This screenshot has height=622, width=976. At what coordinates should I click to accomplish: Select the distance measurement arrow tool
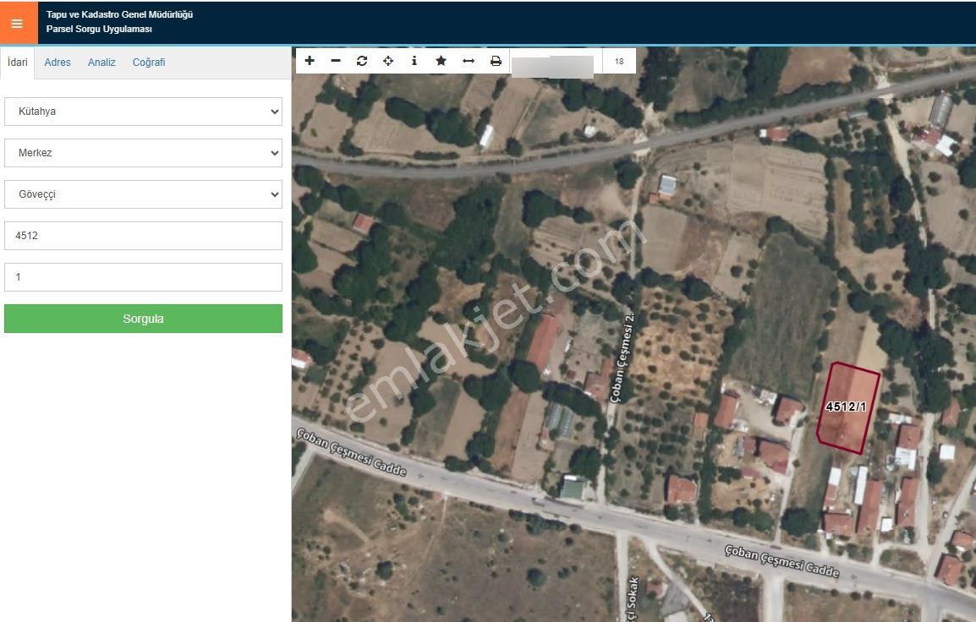(468, 60)
